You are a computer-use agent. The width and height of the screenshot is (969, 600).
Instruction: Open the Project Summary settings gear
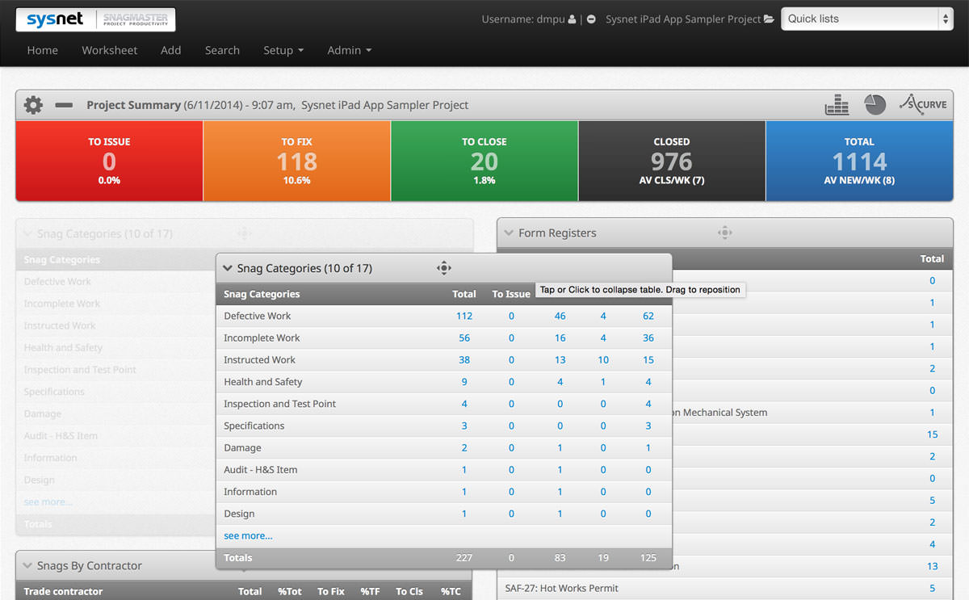[33, 105]
